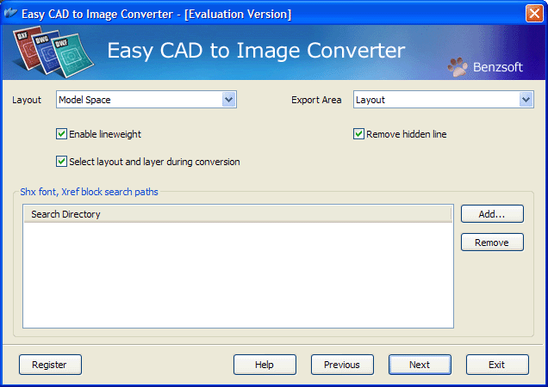This screenshot has height=387, width=548.
Task: Click the Add... button
Action: click(x=492, y=214)
